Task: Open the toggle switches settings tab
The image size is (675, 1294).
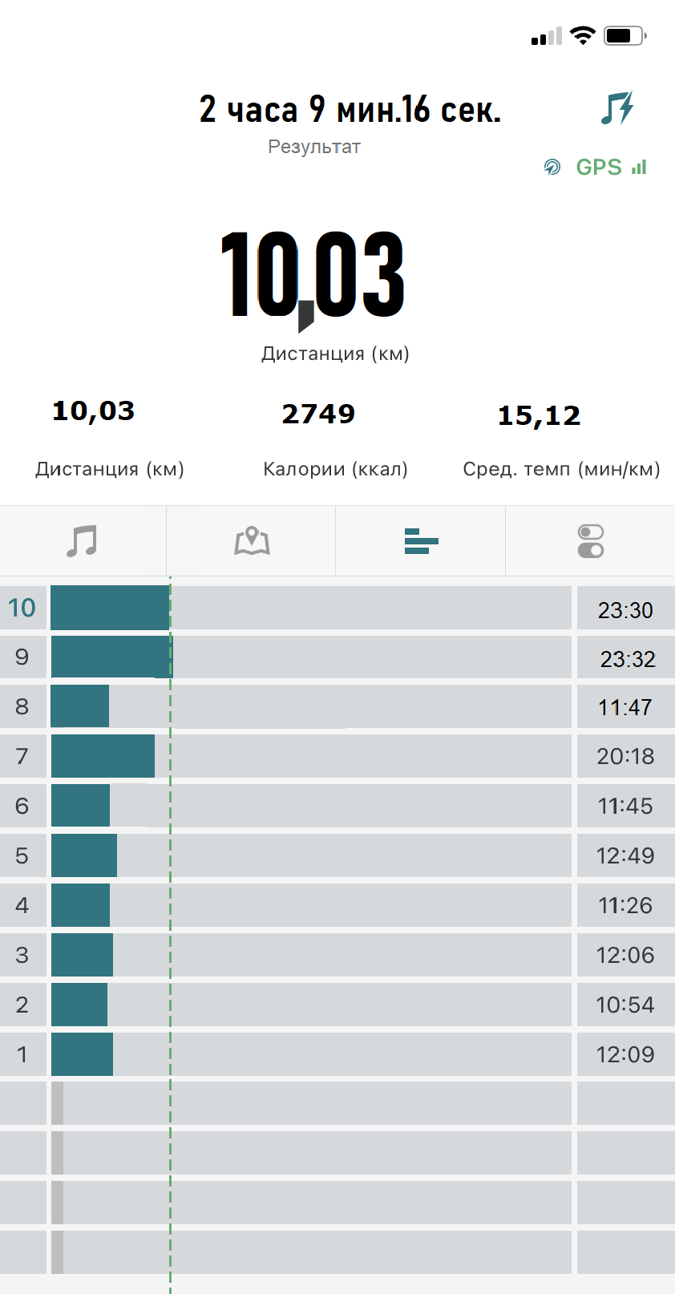Action: 590,541
